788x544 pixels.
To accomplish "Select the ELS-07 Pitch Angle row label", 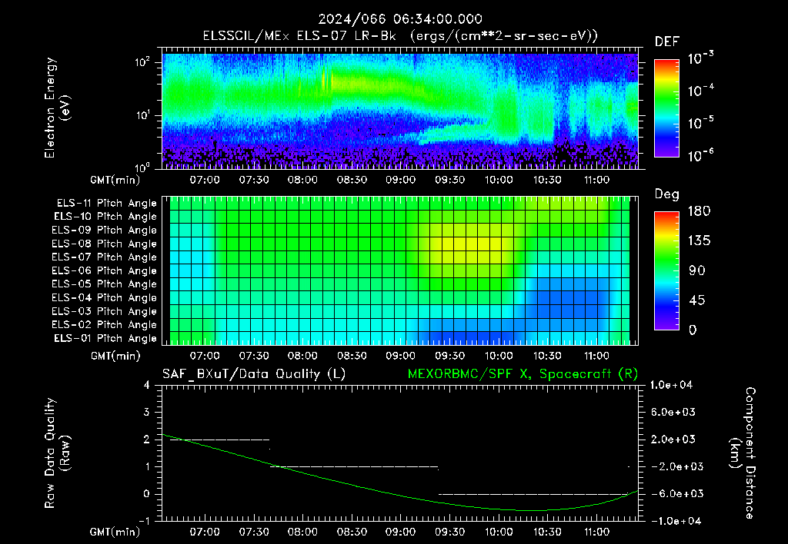I will click(105, 257).
